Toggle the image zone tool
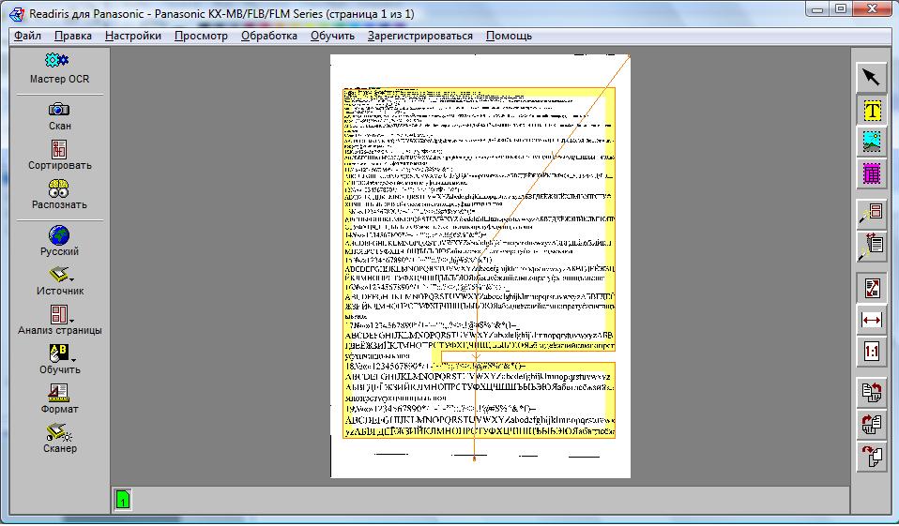This screenshot has height=526, width=899. (873, 141)
